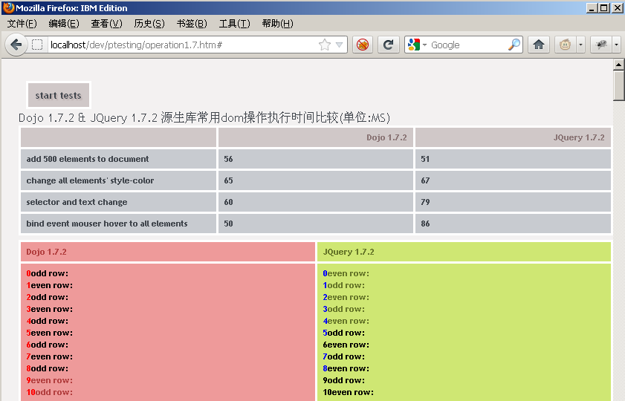The width and height of the screenshot is (625, 401).
Task: Click '3even row:' in Dojo panel
Action: pyautogui.click(x=50, y=309)
